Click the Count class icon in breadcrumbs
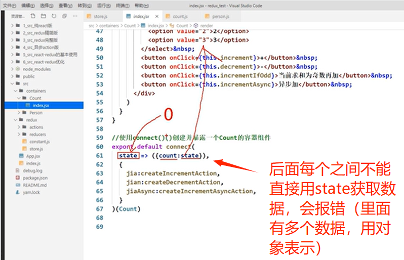Viewport: 404px width, 260px height. (172, 25)
